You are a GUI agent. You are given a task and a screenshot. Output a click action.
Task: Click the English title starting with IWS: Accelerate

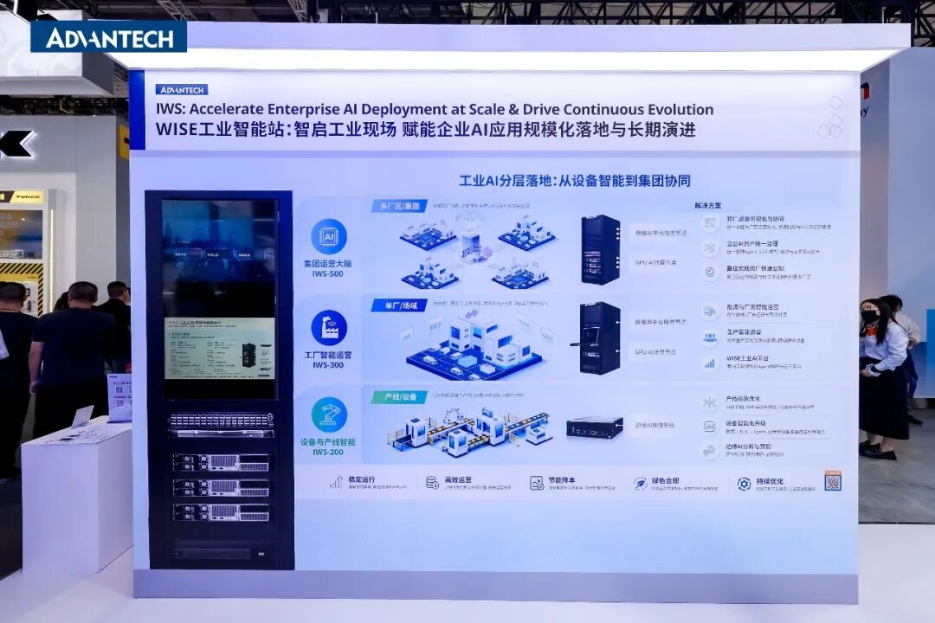(x=435, y=109)
